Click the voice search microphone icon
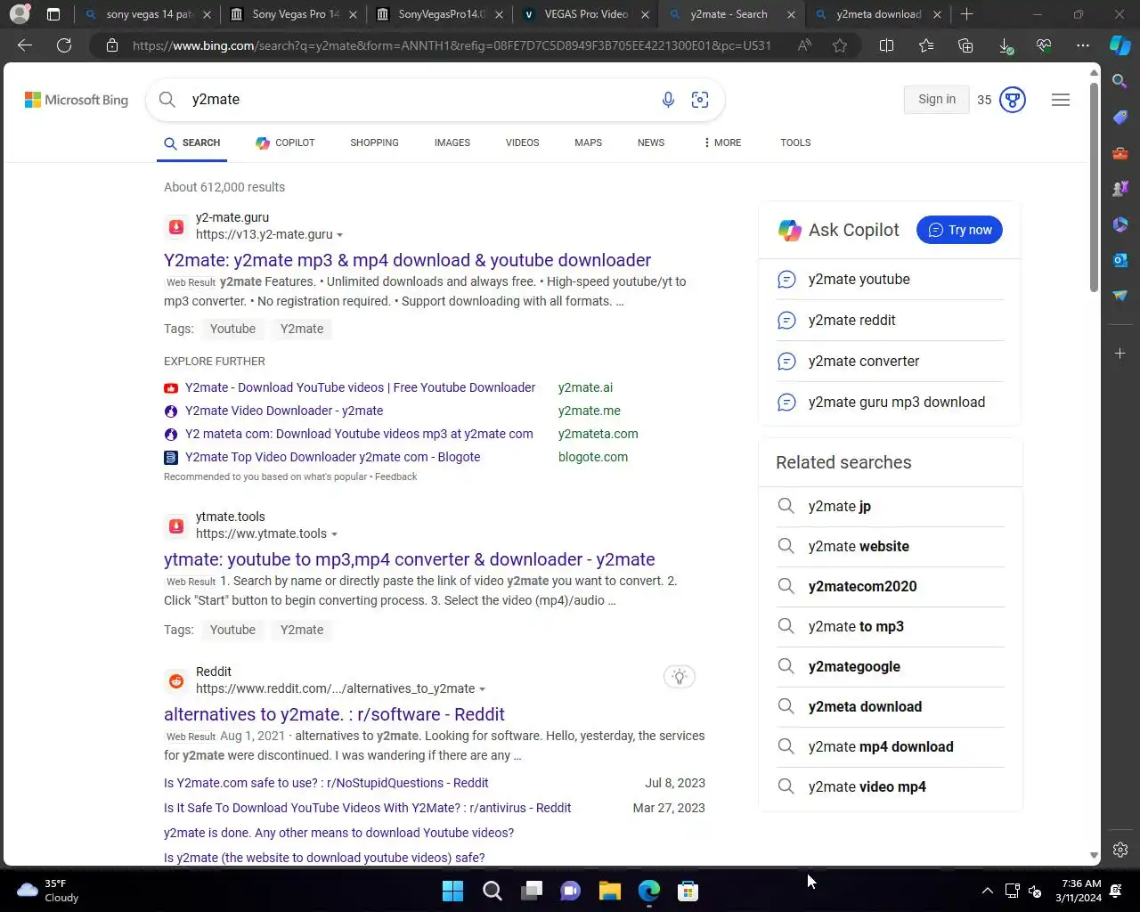 [x=668, y=100]
